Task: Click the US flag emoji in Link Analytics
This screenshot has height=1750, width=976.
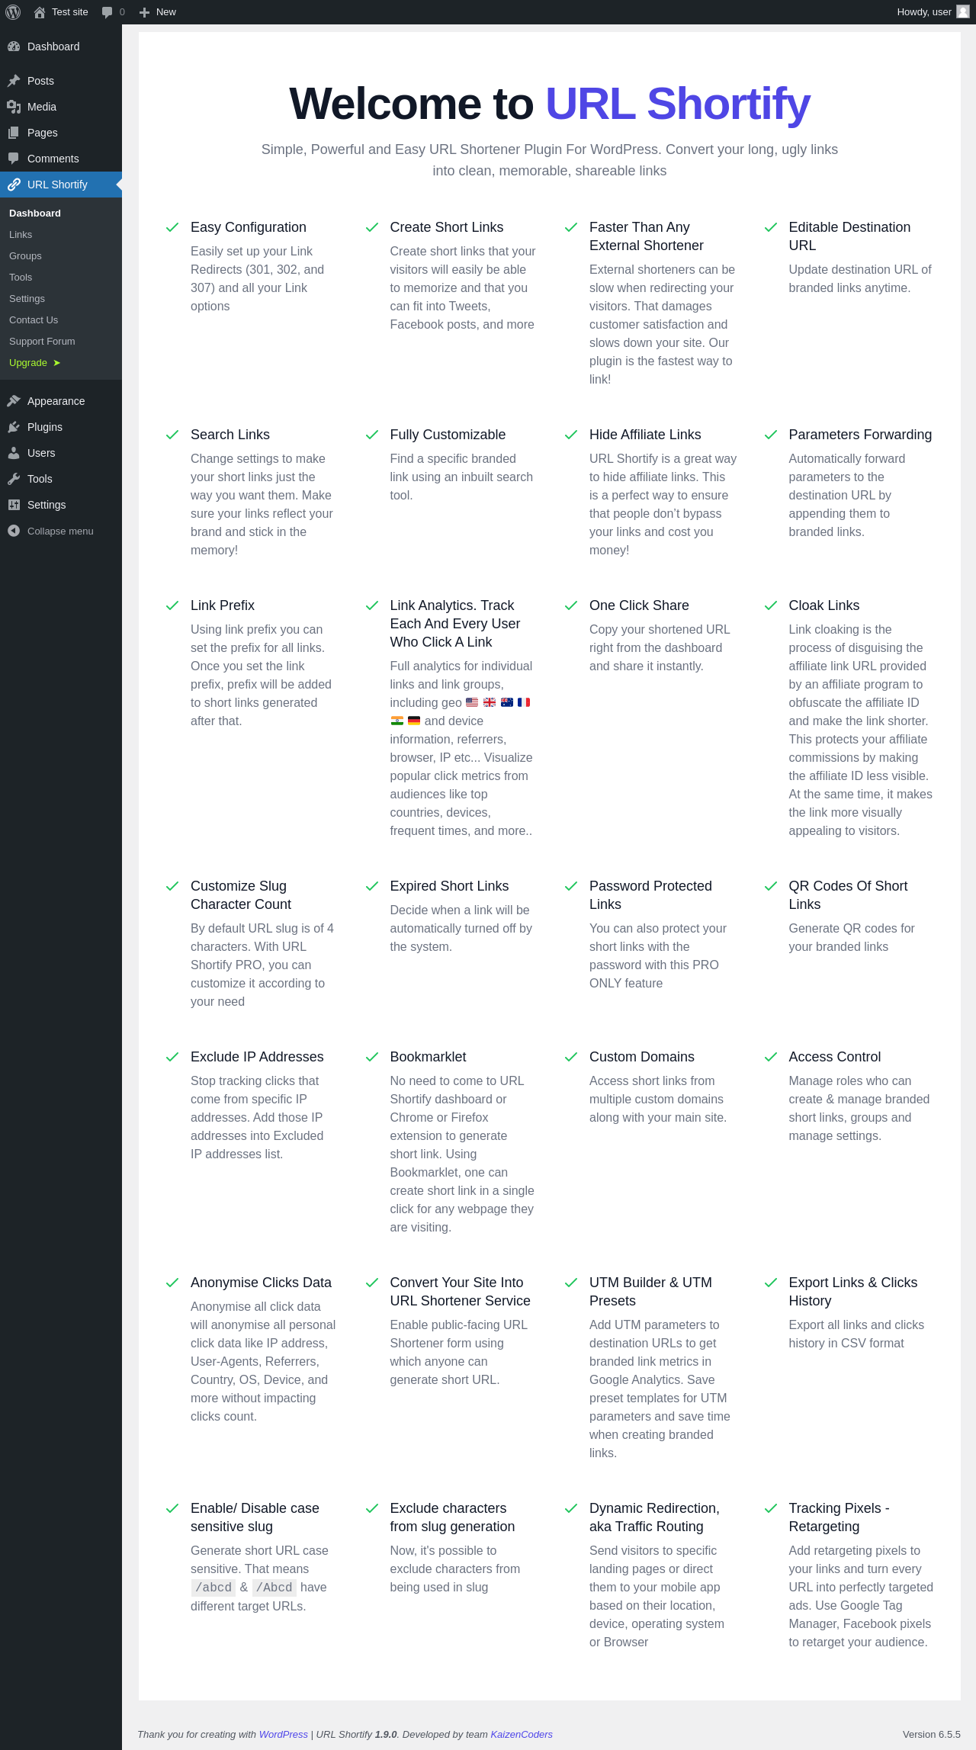Action: click(x=472, y=702)
